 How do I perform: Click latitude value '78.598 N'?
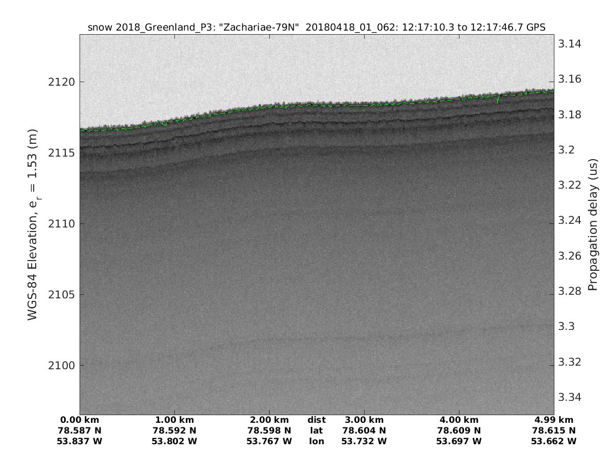pos(269,431)
